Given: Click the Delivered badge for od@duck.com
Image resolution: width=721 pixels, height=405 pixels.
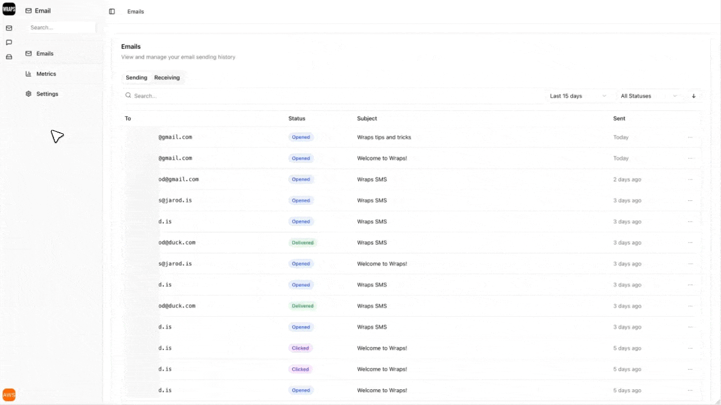Looking at the screenshot, I should tap(302, 242).
